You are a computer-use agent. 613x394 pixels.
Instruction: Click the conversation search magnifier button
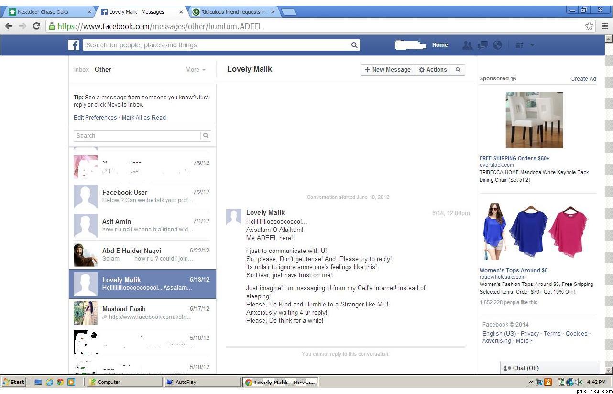[x=458, y=70]
